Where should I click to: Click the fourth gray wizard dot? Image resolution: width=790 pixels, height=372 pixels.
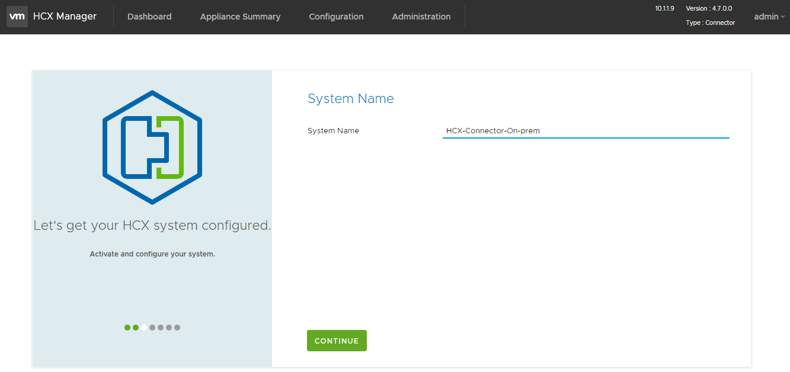[x=152, y=327]
